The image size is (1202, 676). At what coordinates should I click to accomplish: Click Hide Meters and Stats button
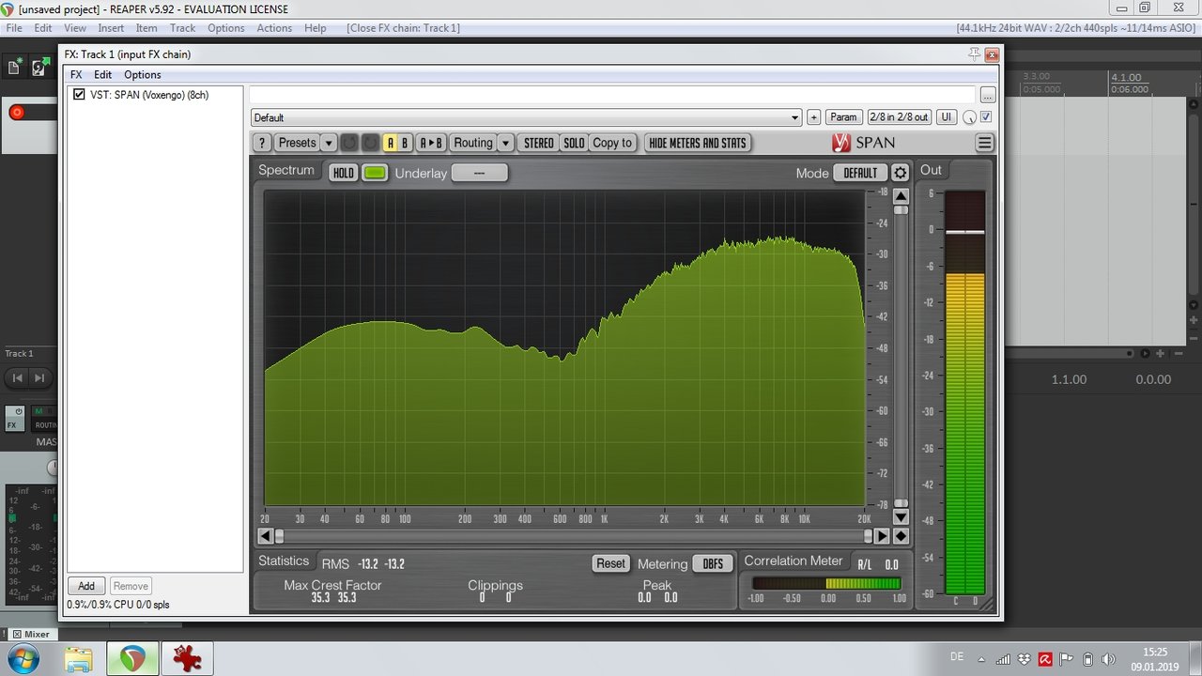pos(698,143)
